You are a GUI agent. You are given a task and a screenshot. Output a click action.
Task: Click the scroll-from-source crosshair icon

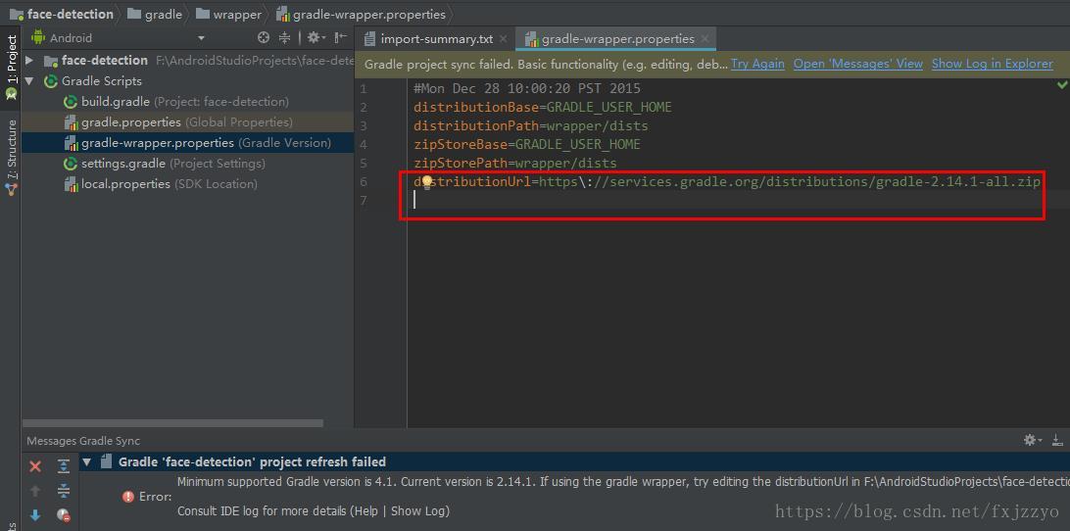tap(264, 37)
